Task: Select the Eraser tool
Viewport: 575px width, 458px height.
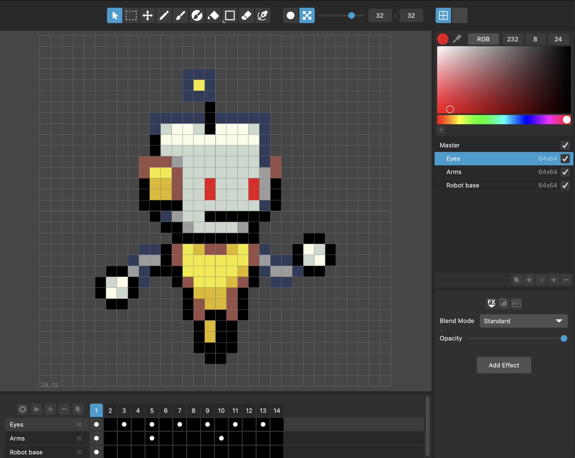Action: pyautogui.click(x=246, y=15)
